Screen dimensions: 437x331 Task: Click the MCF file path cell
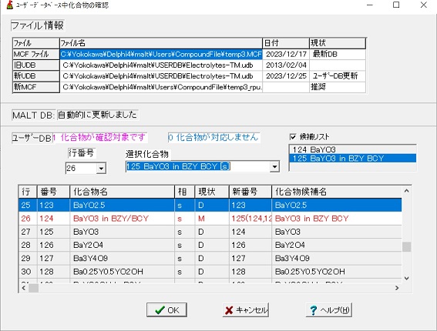[x=161, y=54]
